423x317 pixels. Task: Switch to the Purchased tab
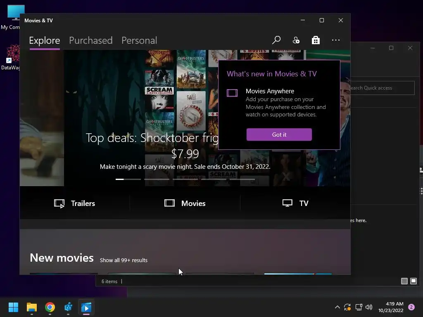(x=90, y=40)
